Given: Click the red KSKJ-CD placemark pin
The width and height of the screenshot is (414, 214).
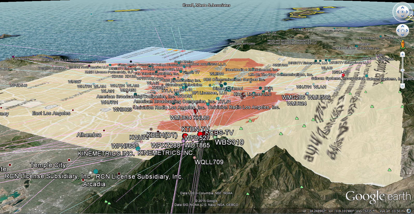Looking at the screenshot, I should 343,75.
